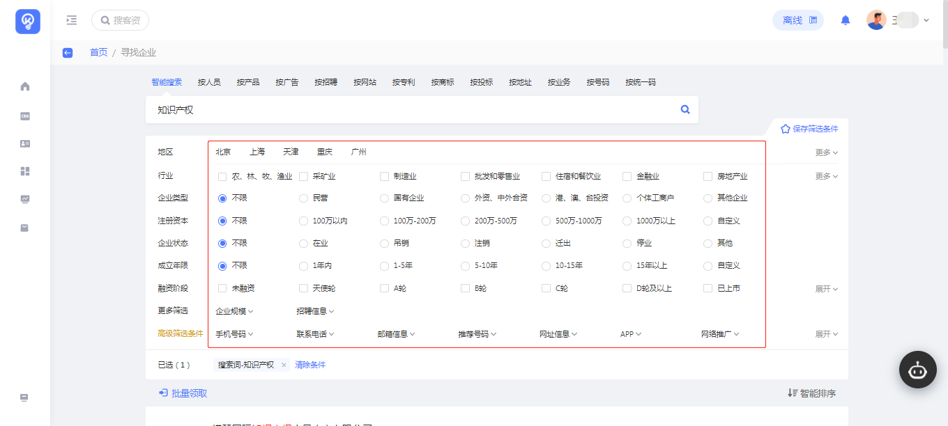Select 在业 enterprise status
The image size is (948, 426).
click(303, 244)
